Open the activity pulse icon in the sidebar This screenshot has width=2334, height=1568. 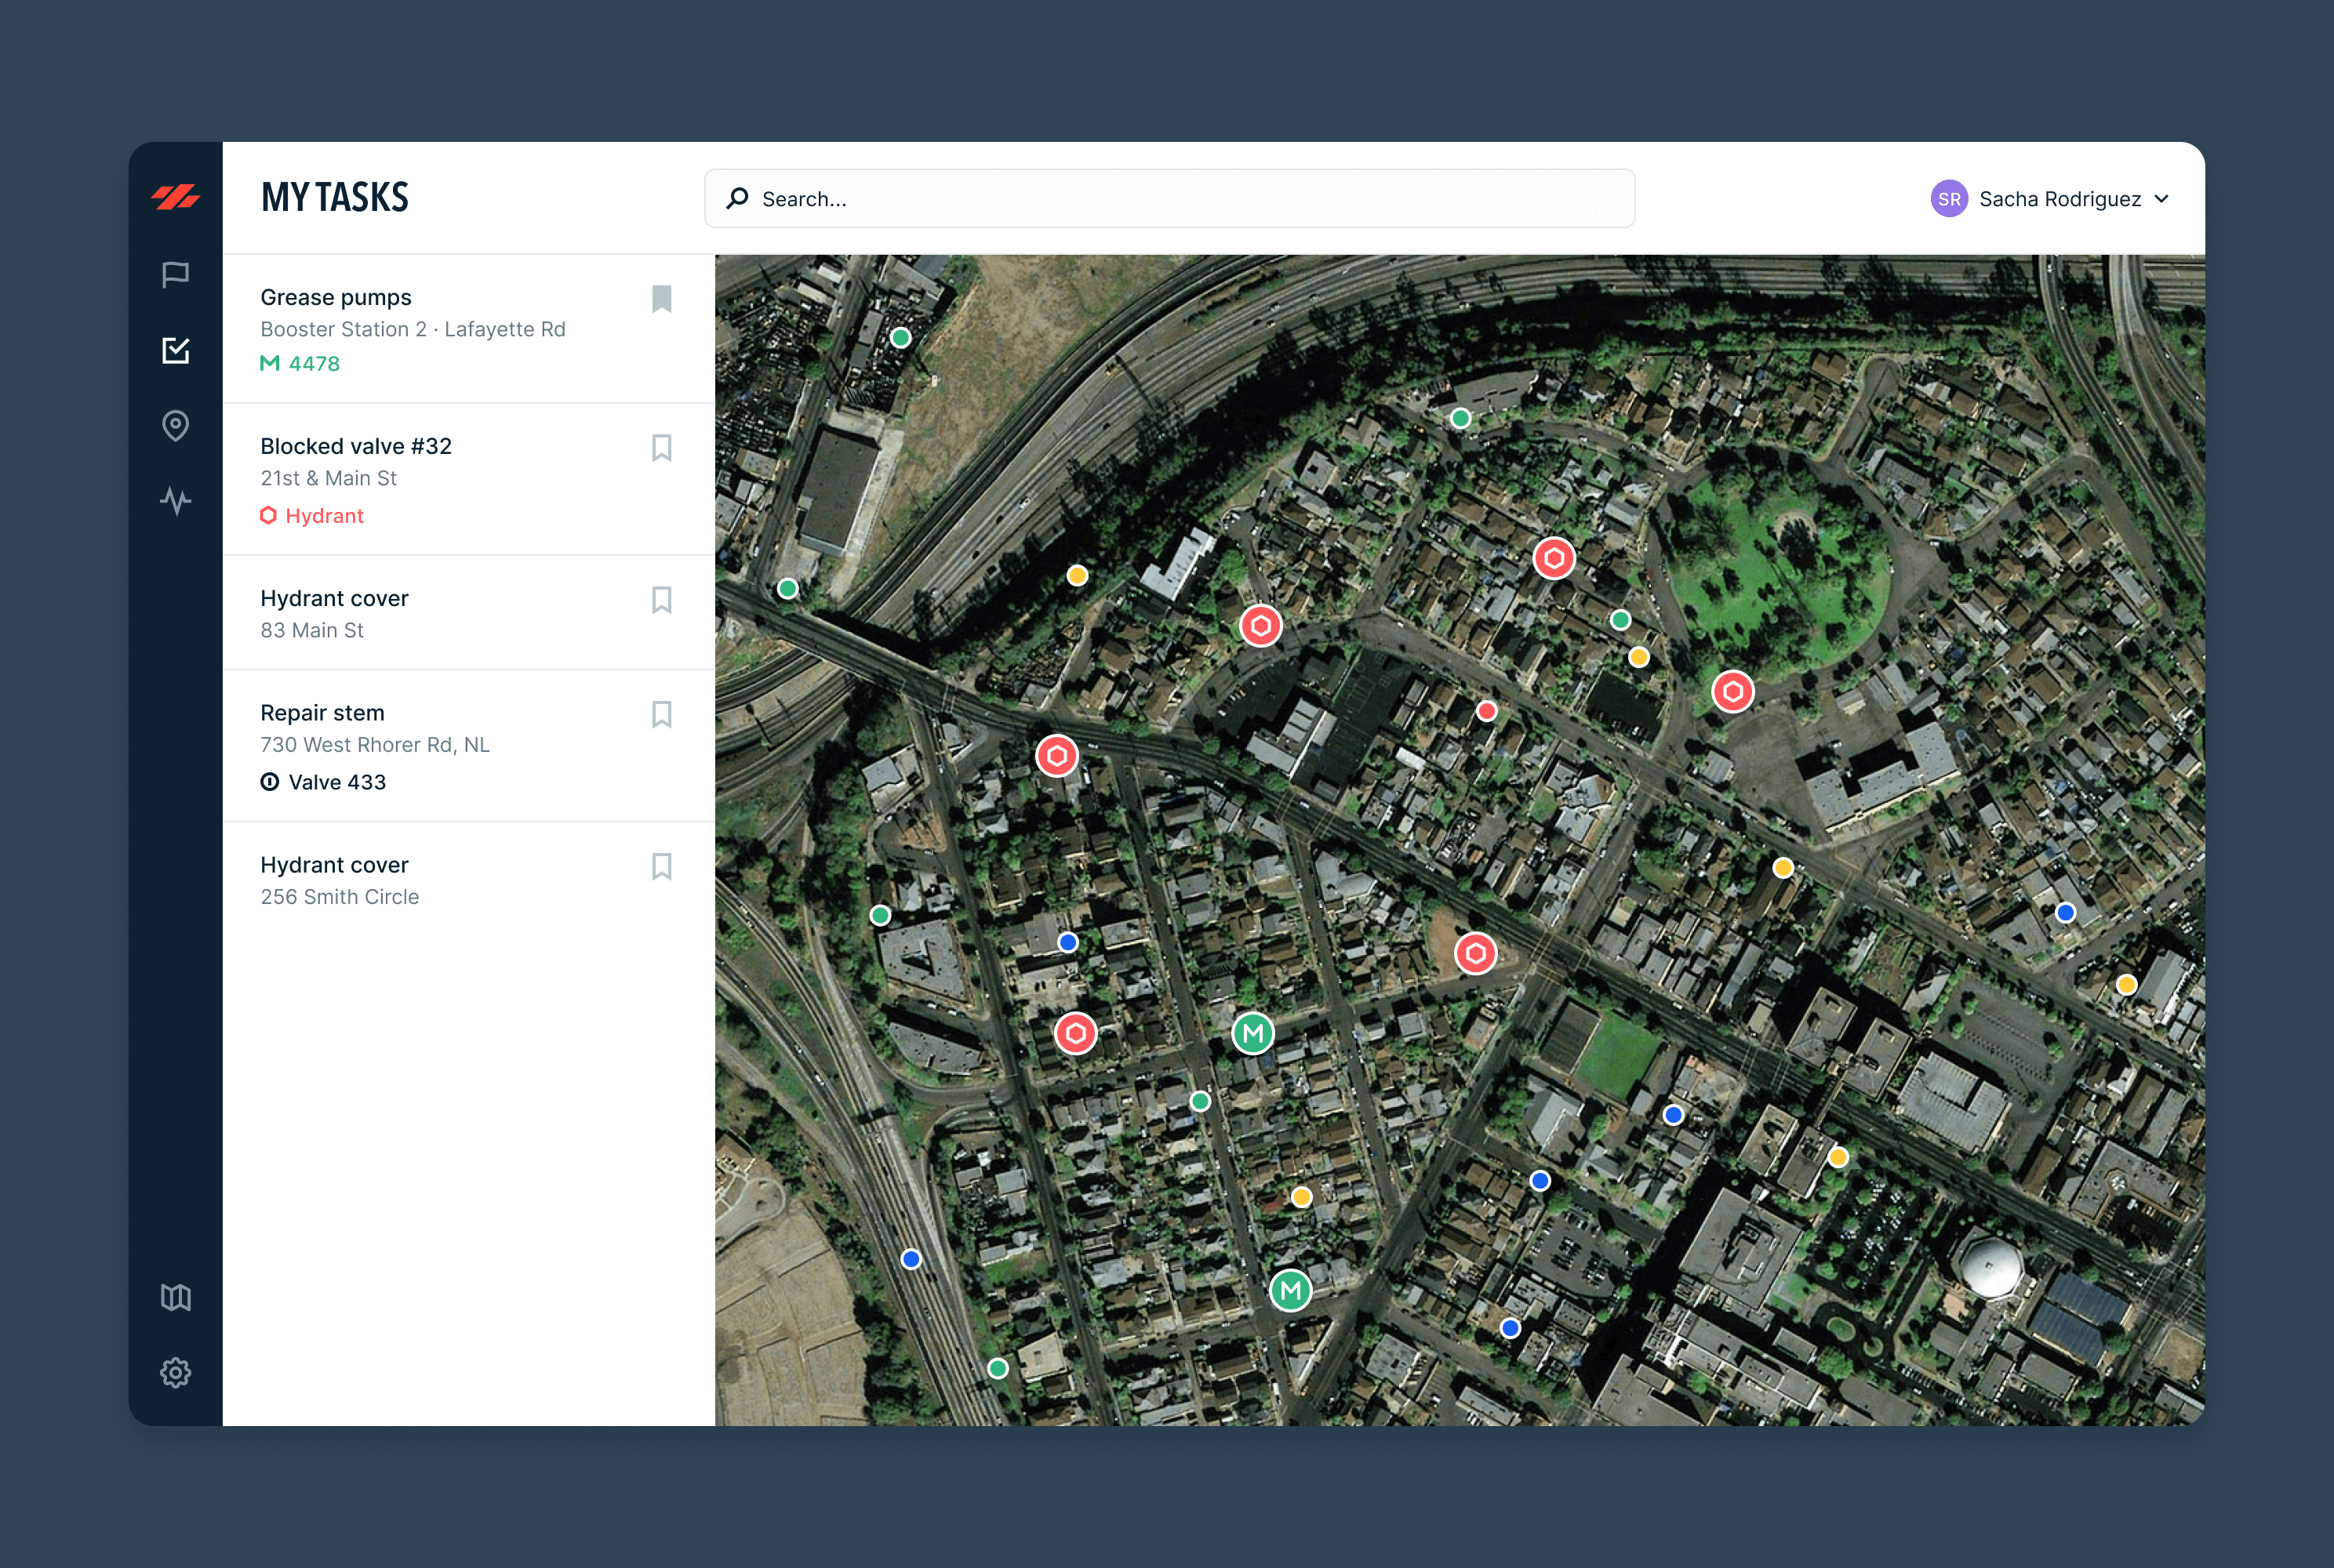175,500
